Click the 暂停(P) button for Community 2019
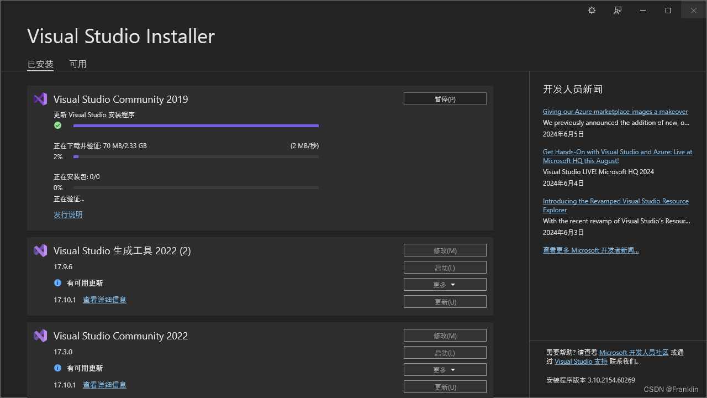Image resolution: width=707 pixels, height=398 pixels. point(445,98)
